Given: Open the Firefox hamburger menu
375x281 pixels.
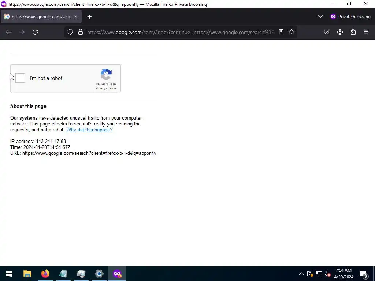Looking at the screenshot, I should 366,32.
